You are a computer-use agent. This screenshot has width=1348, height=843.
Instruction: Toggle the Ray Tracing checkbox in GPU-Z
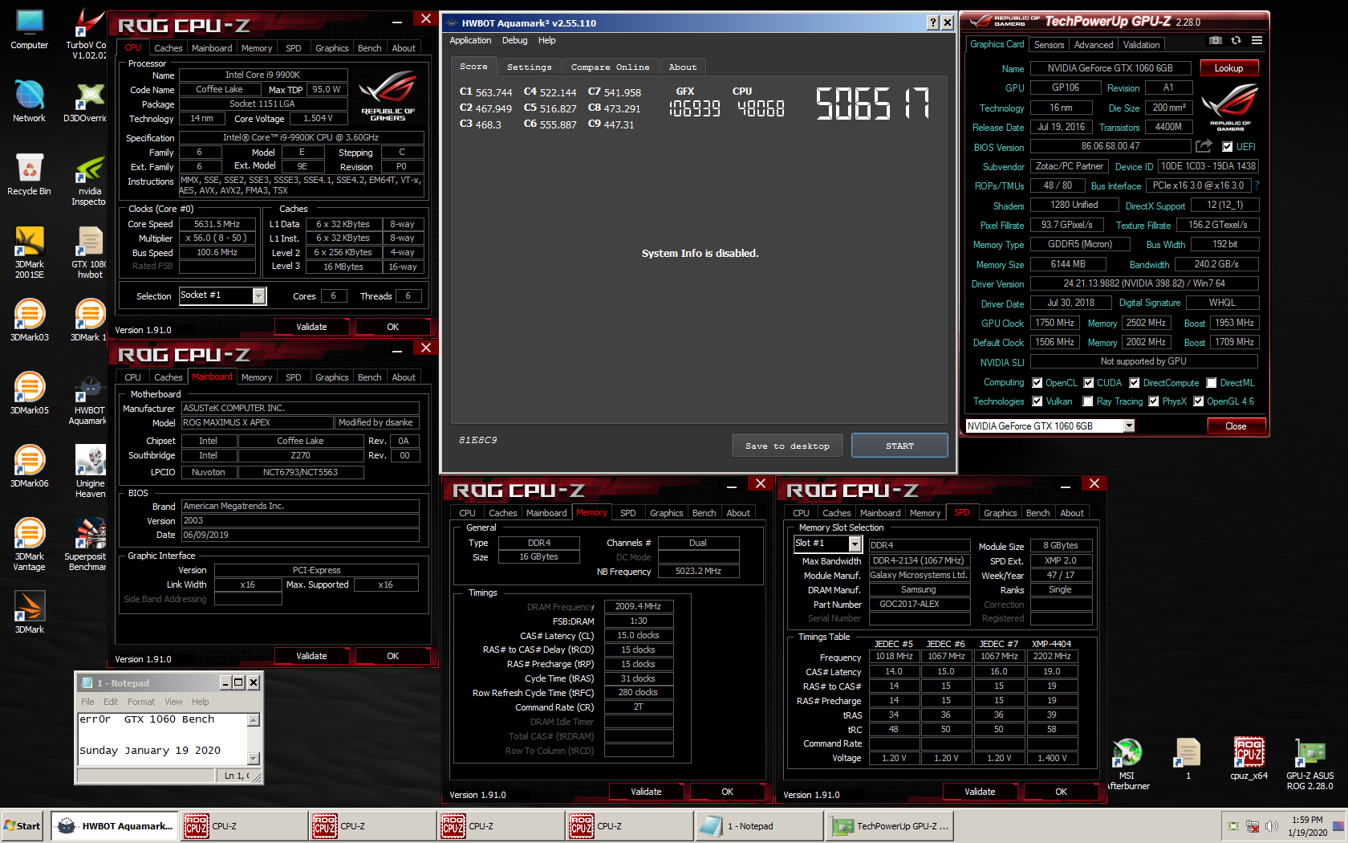[1087, 401]
